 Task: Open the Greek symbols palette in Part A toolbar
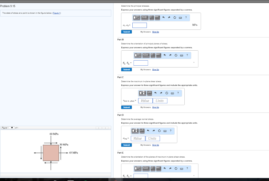[x=145, y=18]
